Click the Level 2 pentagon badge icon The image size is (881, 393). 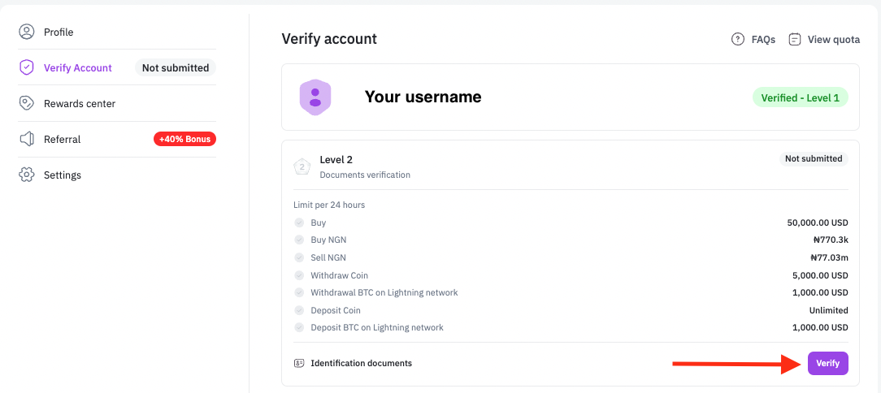(302, 166)
